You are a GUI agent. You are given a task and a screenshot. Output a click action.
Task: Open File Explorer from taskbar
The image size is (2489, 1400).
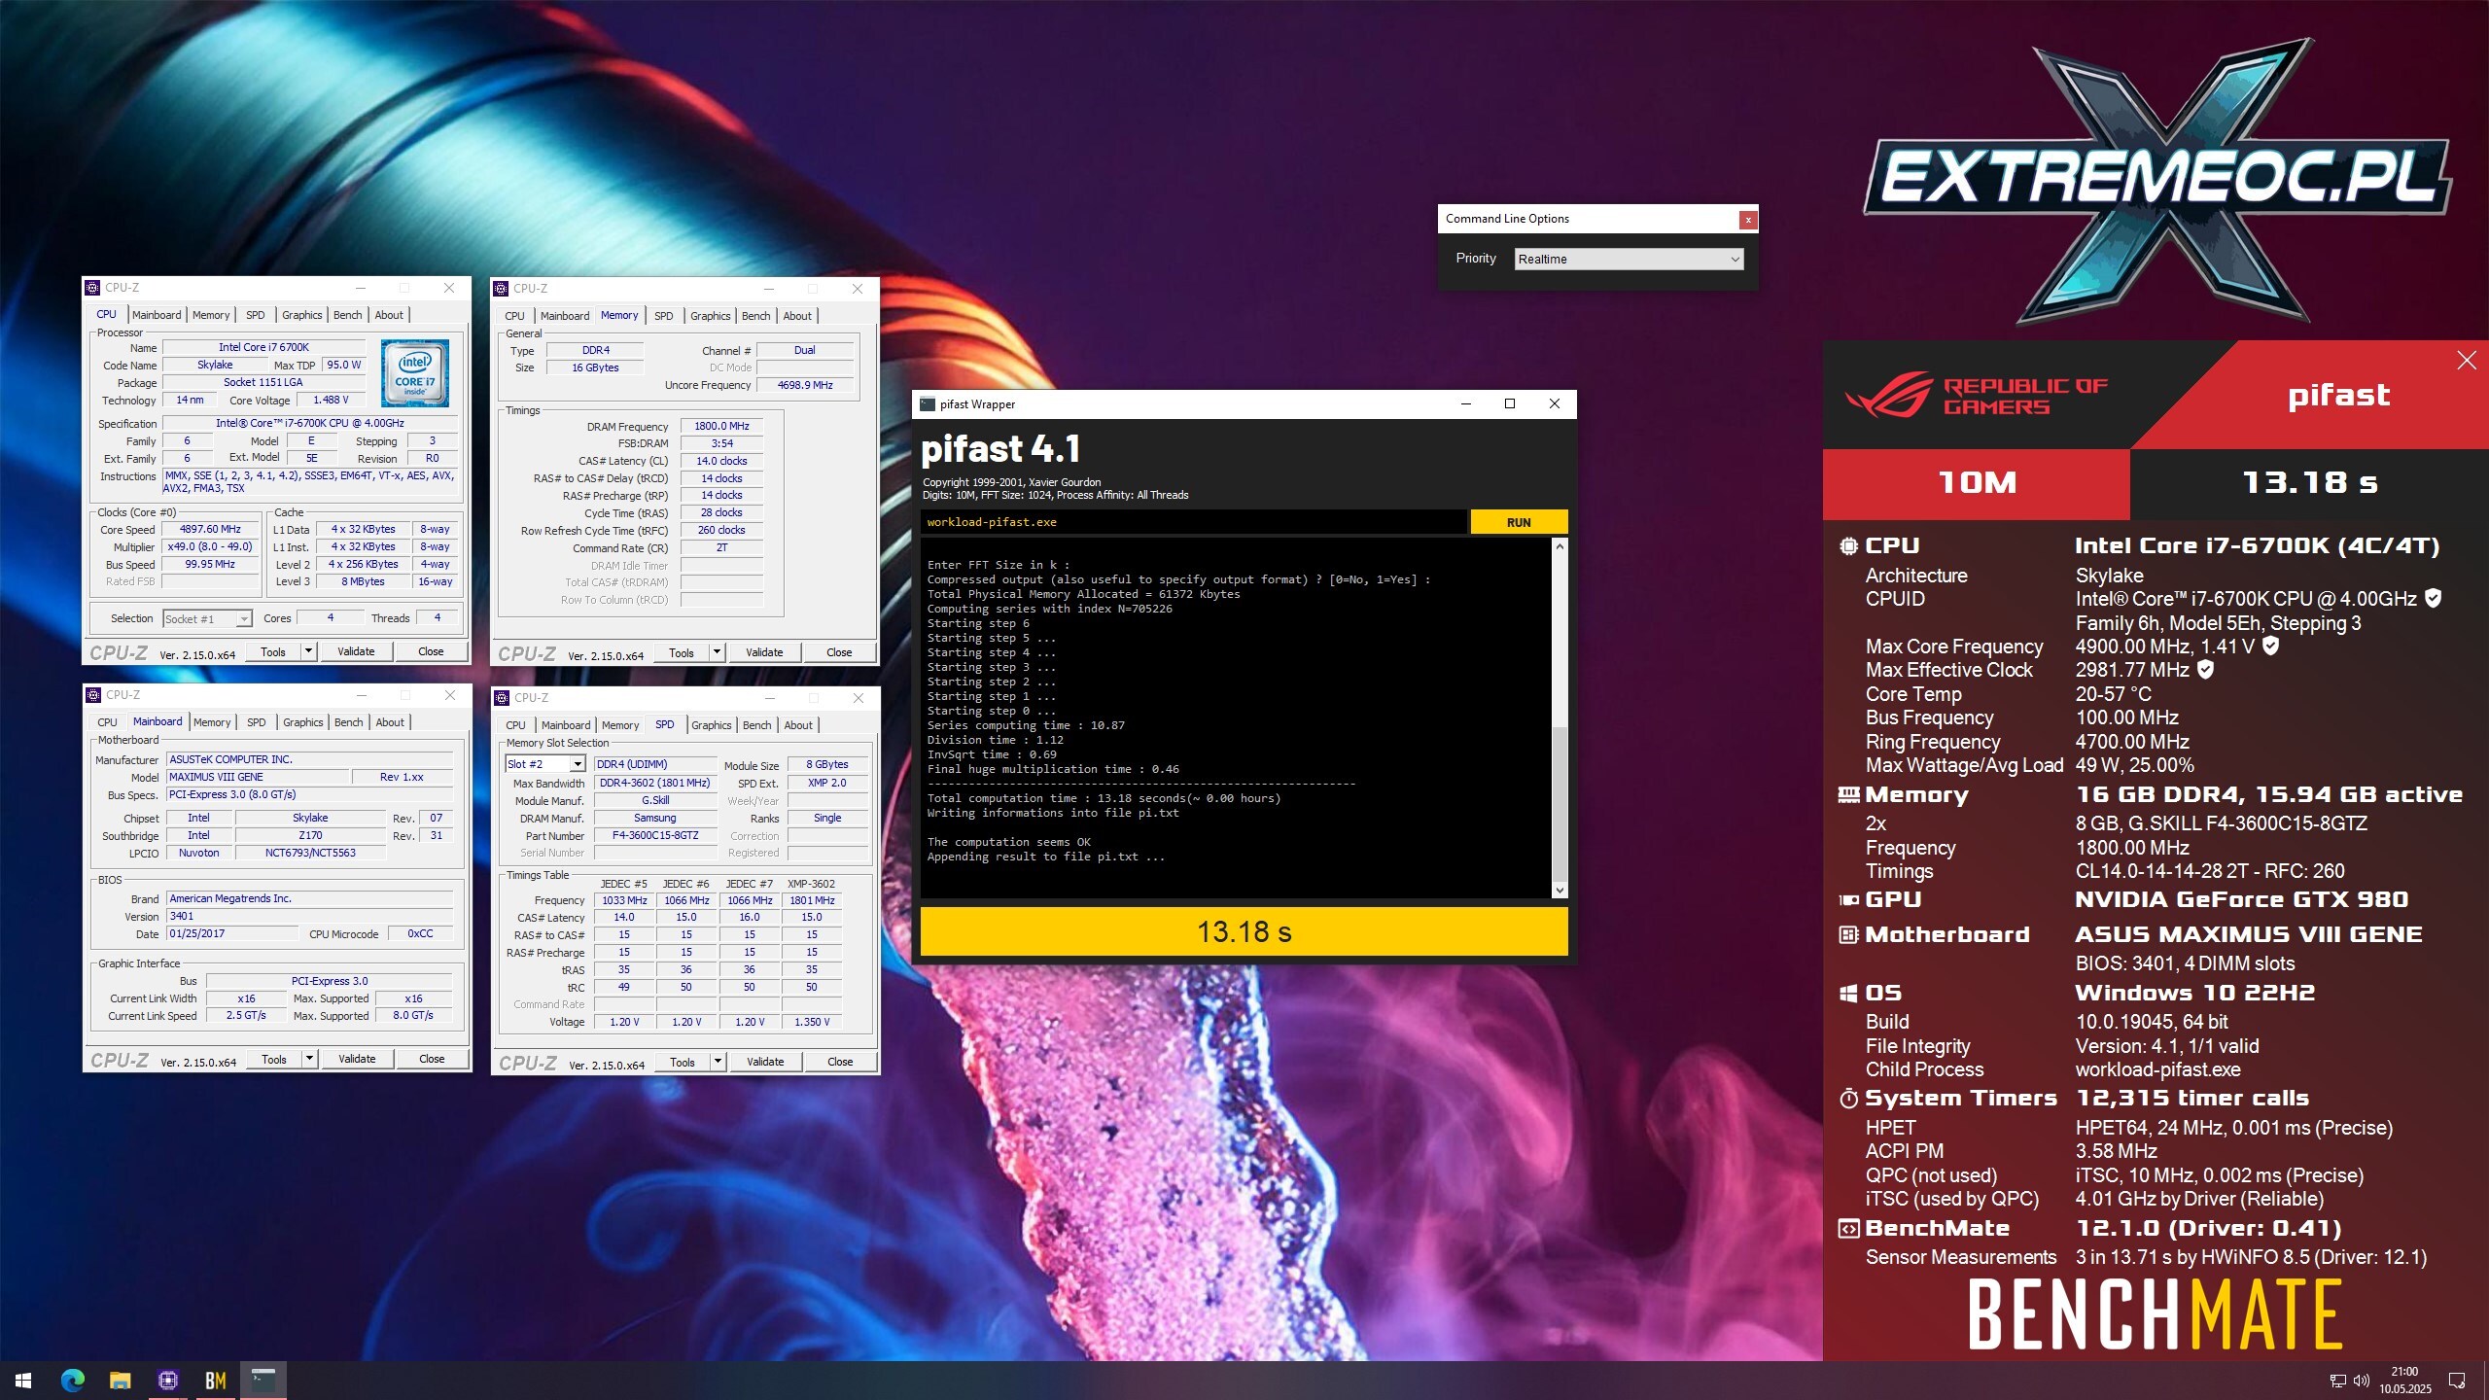point(120,1381)
